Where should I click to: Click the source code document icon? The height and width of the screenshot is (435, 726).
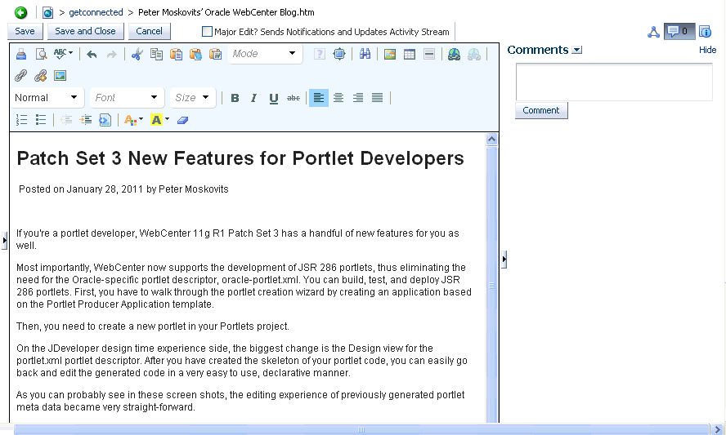105,120
